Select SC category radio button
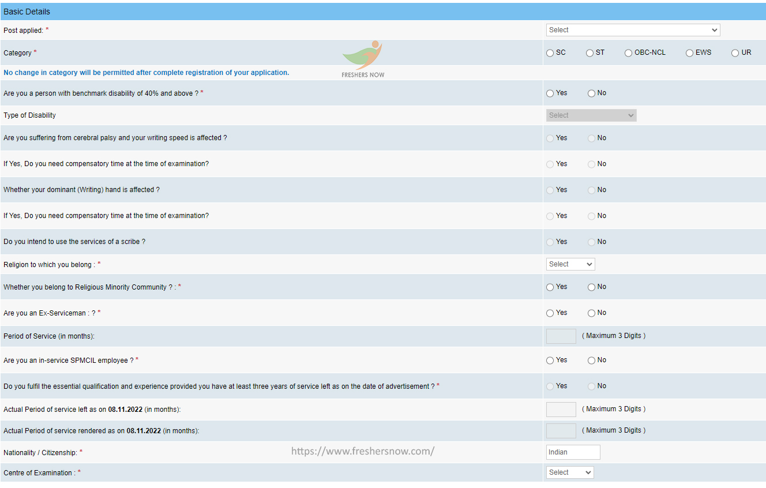This screenshot has width=766, height=488. (x=550, y=53)
